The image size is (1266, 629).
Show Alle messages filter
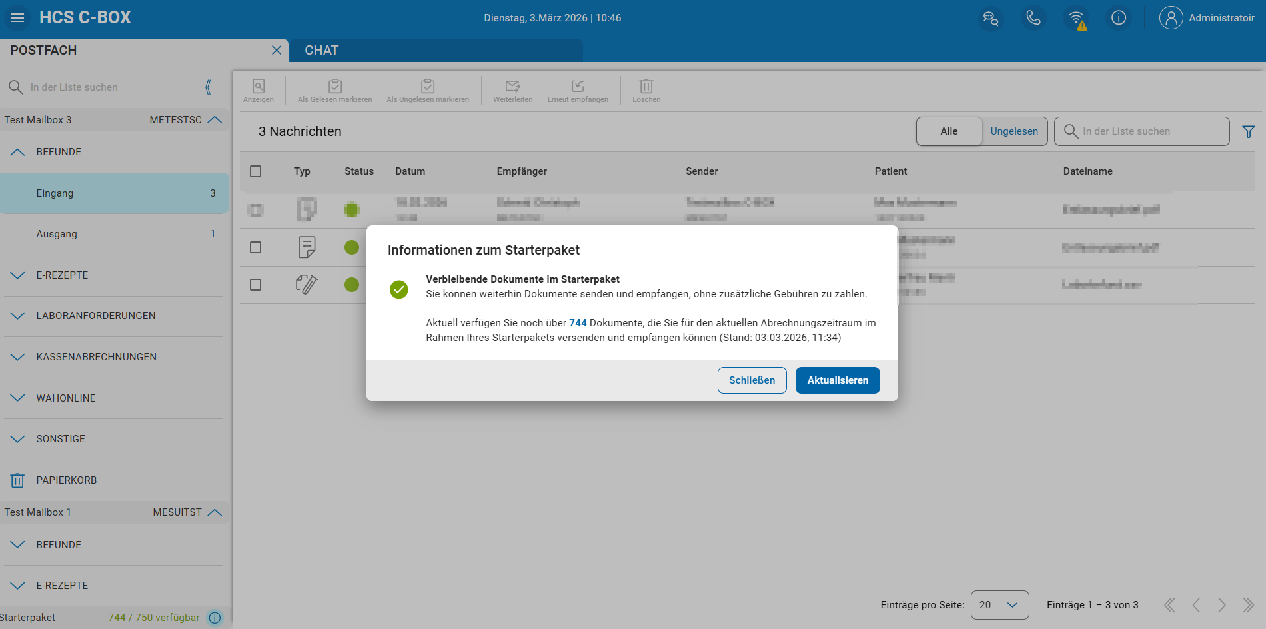point(949,131)
